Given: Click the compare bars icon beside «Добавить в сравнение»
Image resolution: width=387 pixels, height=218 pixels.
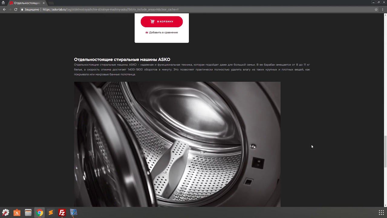Looking at the screenshot, I should tap(147, 32).
